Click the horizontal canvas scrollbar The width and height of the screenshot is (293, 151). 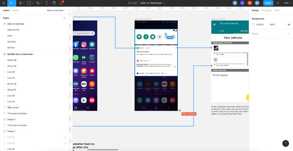click(103, 150)
